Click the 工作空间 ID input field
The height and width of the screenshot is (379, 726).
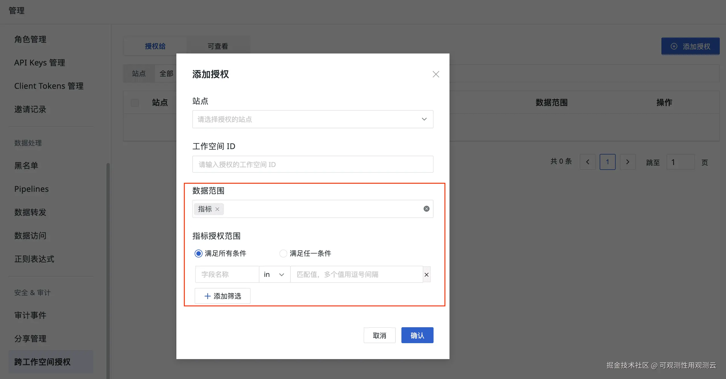pos(312,164)
